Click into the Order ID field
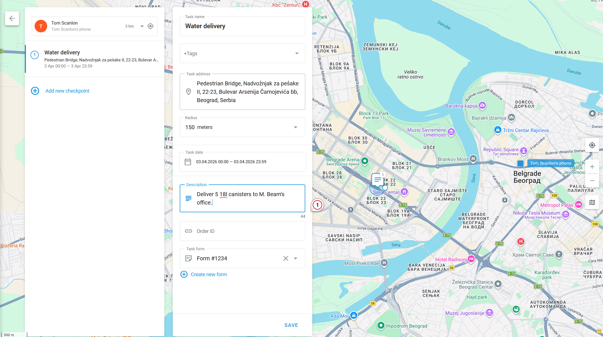Viewport: 603px width, 337px height. pos(242,231)
